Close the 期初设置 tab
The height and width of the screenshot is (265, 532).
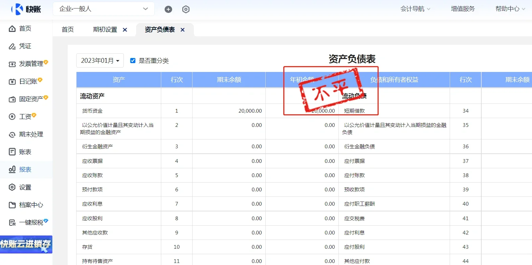click(125, 30)
